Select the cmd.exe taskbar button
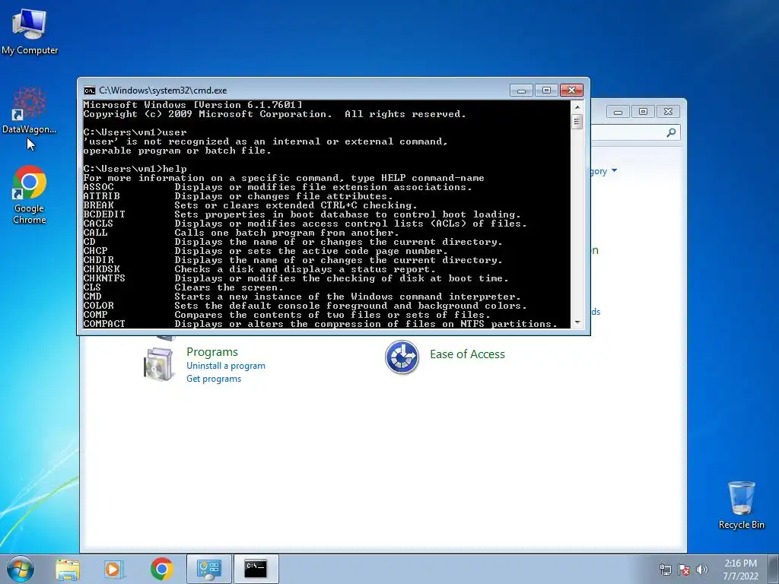 click(x=256, y=569)
